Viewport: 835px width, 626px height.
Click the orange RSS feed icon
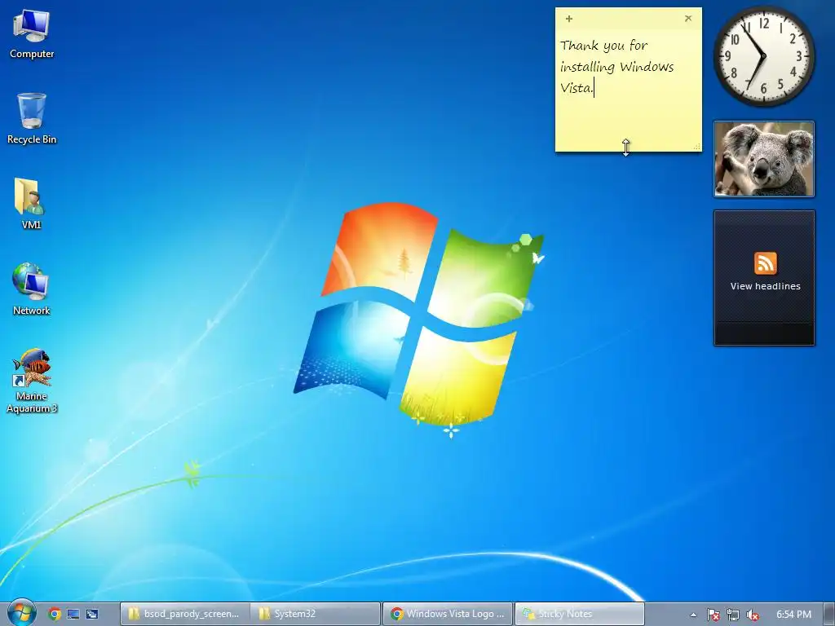(765, 263)
